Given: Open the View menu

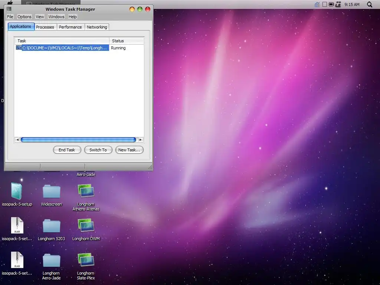Looking at the screenshot, I should [40, 17].
